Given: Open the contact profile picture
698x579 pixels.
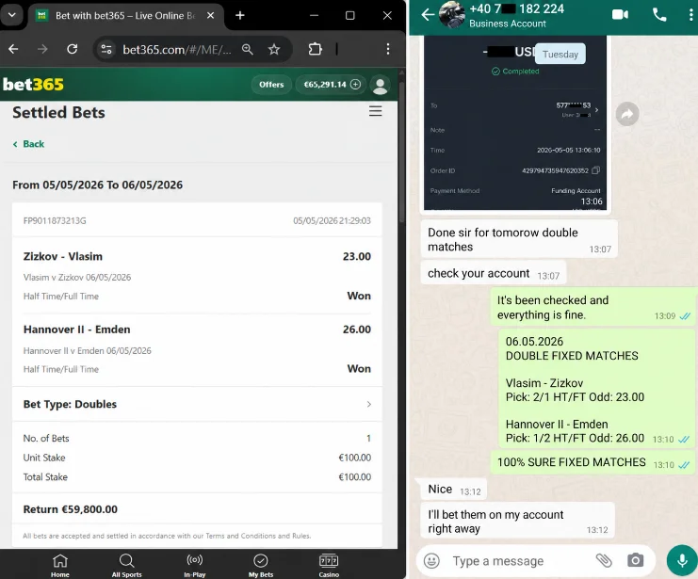Looking at the screenshot, I should [x=451, y=14].
